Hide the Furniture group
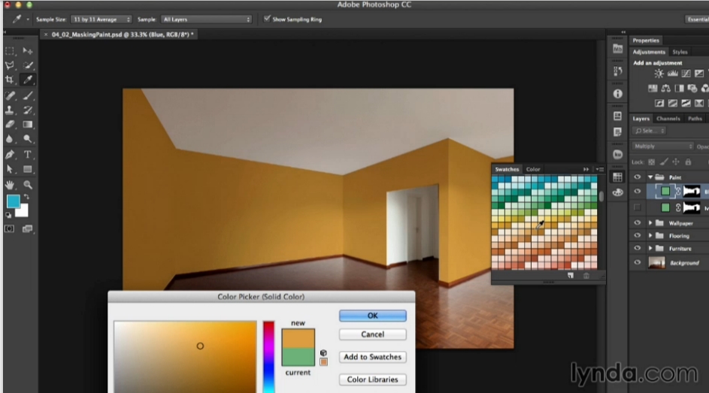709x393 pixels. point(637,249)
